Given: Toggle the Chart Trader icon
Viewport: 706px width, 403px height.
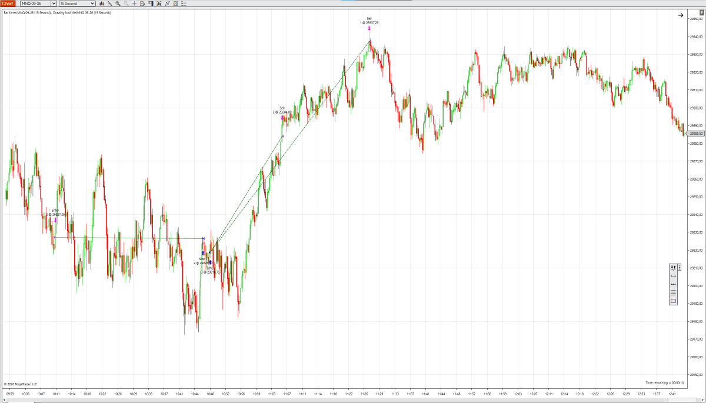Looking at the screenshot, I should tap(151, 4).
